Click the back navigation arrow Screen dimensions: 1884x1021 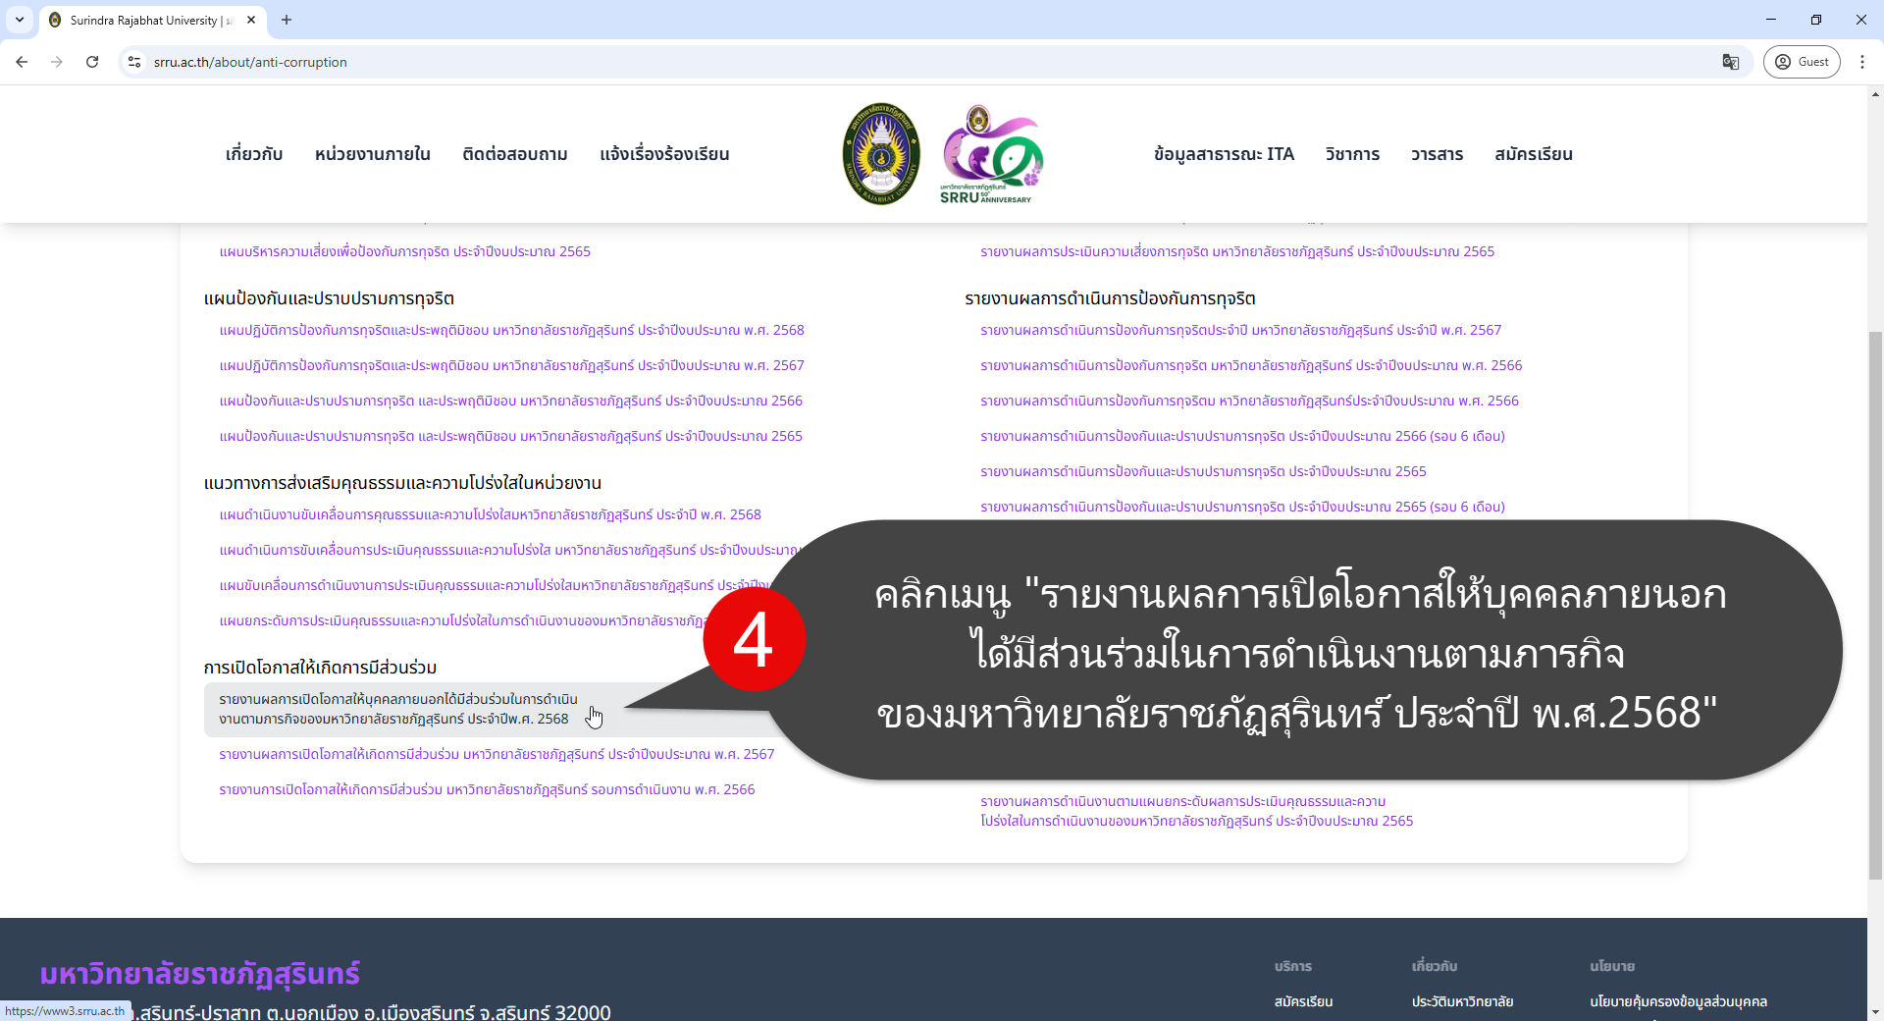(22, 62)
